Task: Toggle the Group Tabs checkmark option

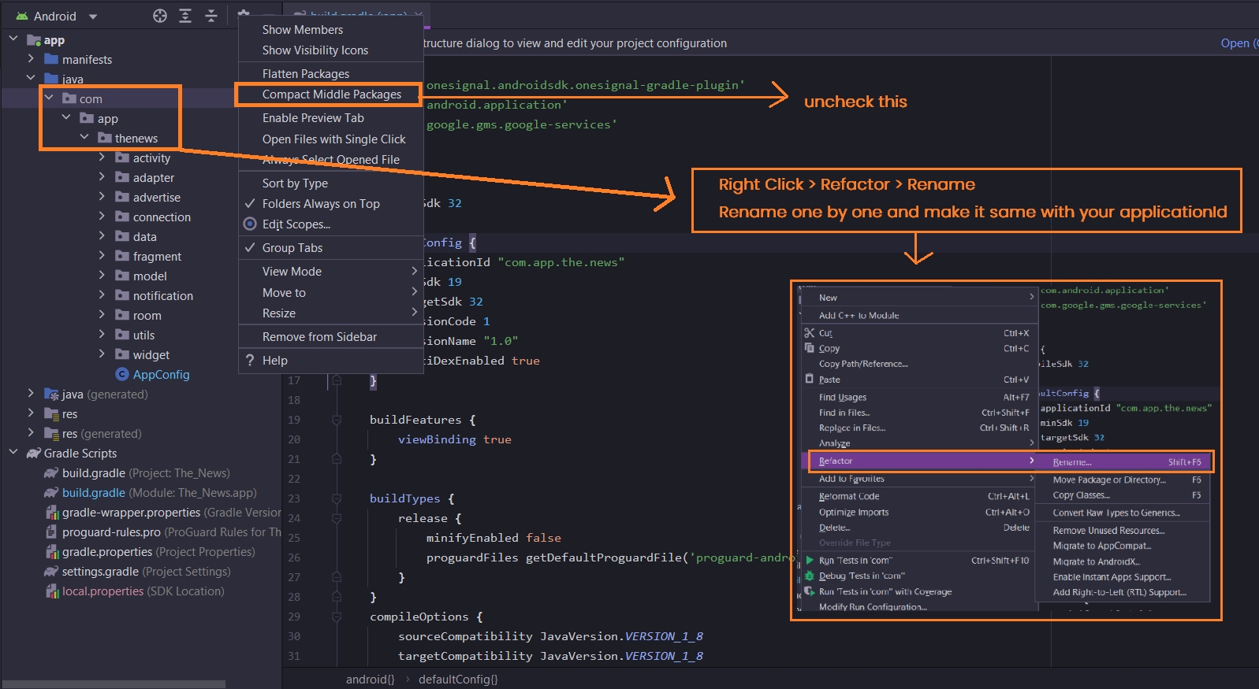Action: [x=292, y=248]
